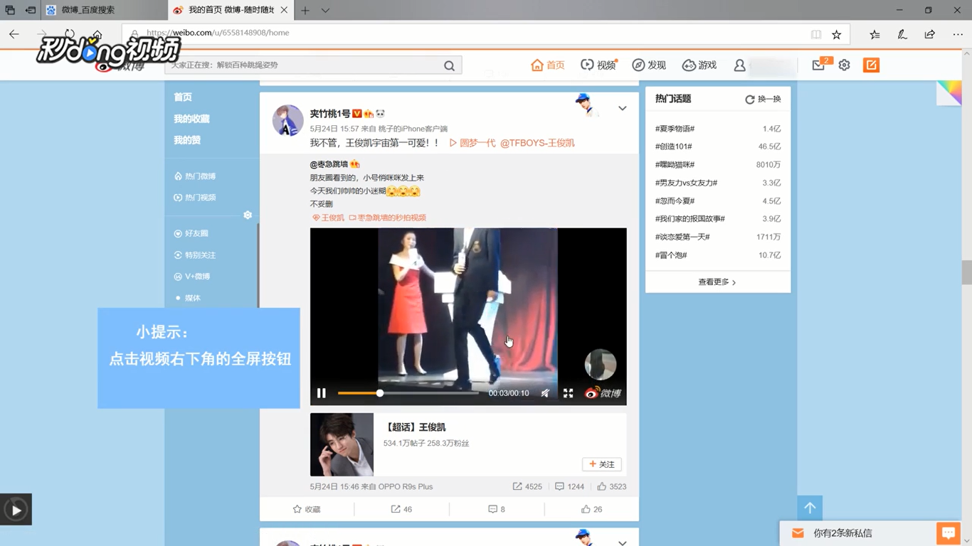Open V+微博 in sidebar
The width and height of the screenshot is (972, 546).
coord(192,276)
